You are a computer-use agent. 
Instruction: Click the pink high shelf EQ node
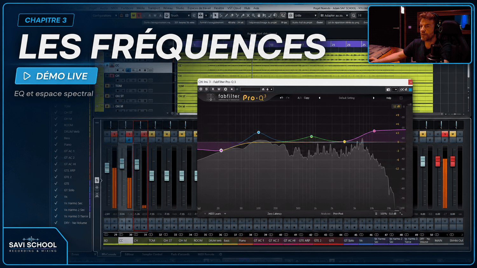(374, 131)
